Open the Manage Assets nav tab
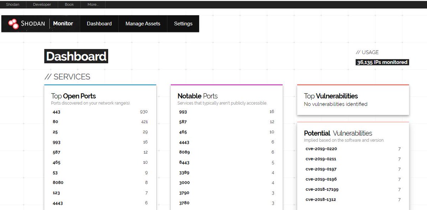 coord(143,23)
